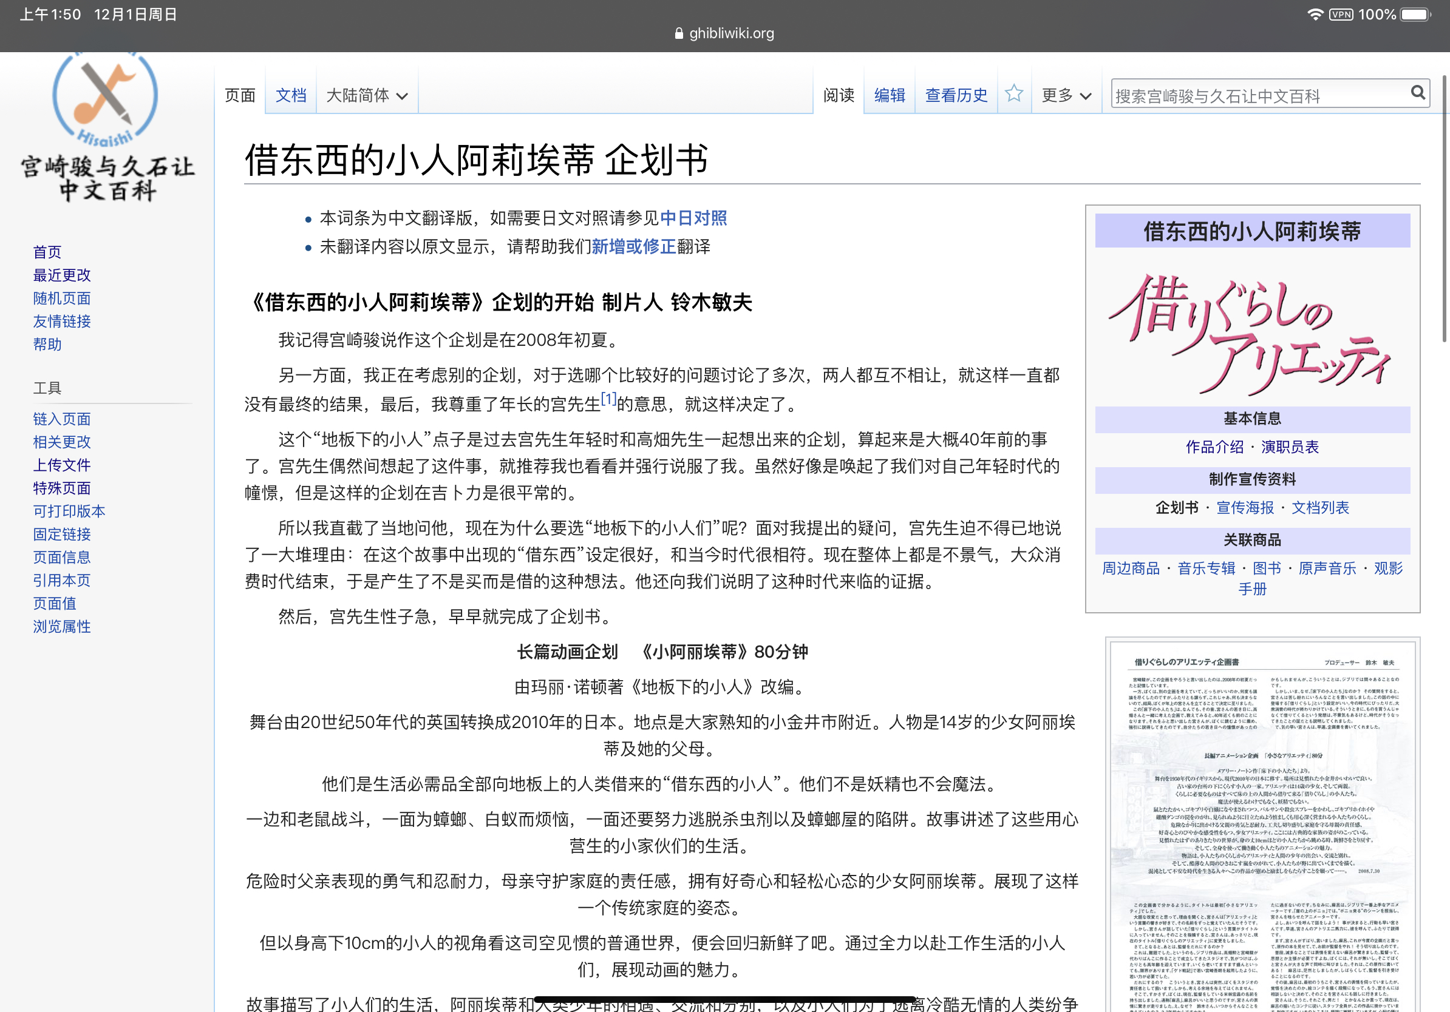Viewport: 1450px width, 1012px height.
Task: Open 音乐专辑 in the infobox
Action: 1207,568
